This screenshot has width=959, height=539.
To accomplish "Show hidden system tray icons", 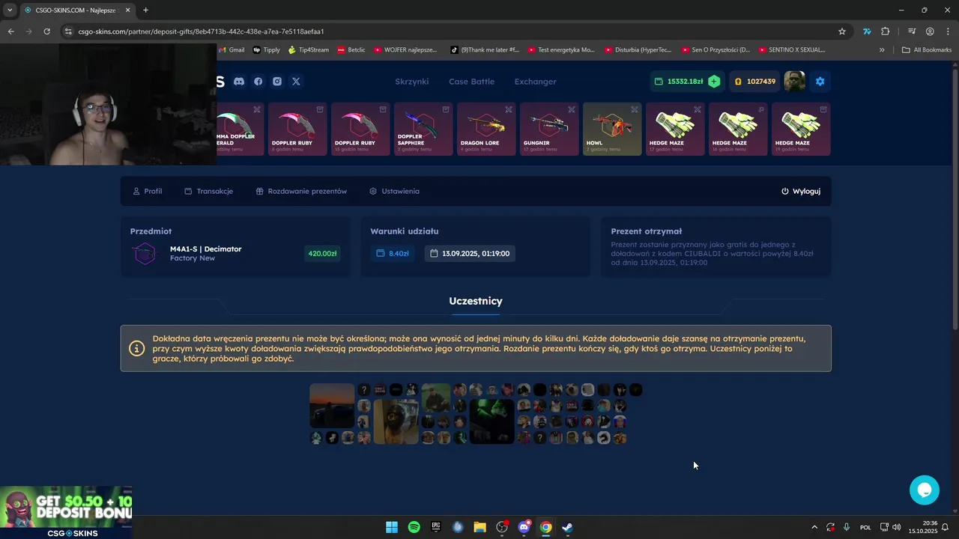I will coord(814,527).
